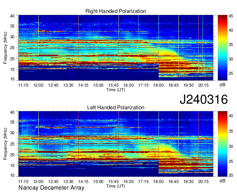Click the 15:45 time tick on Right Handed plot
The width and height of the screenshot is (237, 192).
coord(113,85)
